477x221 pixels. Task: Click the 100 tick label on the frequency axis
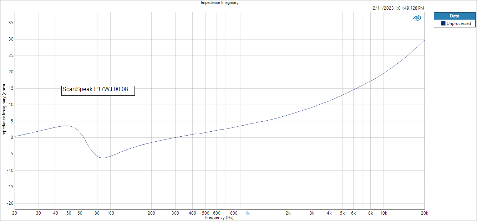point(110,213)
